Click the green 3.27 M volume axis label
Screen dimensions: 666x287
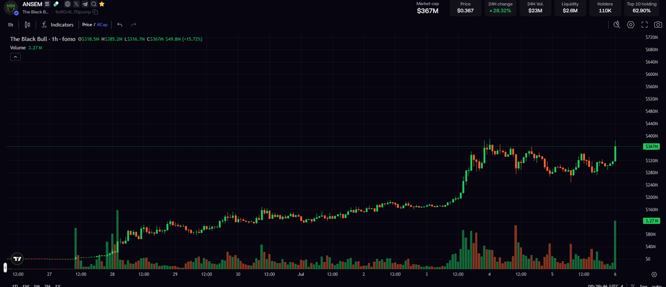(651, 221)
